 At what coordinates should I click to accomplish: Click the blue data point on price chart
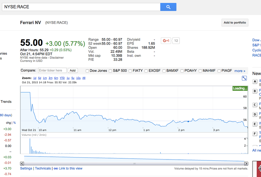(x=188, y=122)
